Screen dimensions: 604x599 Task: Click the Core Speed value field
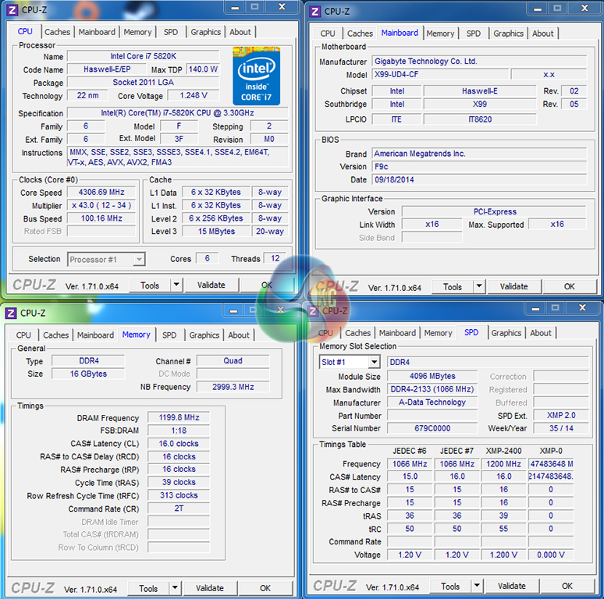coord(105,193)
